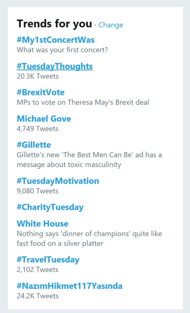190x313 pixels.
Task: Open the #TravelTuesday hashtag
Action: [x=48, y=260]
